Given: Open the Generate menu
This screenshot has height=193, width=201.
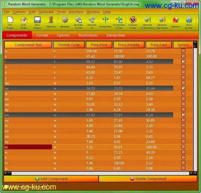Looking at the screenshot, I should point(46,12).
